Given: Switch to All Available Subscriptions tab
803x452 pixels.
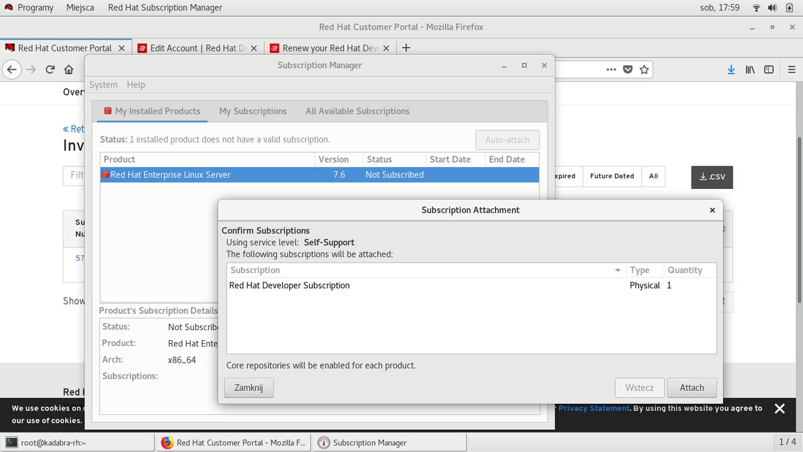Looking at the screenshot, I should tap(358, 111).
